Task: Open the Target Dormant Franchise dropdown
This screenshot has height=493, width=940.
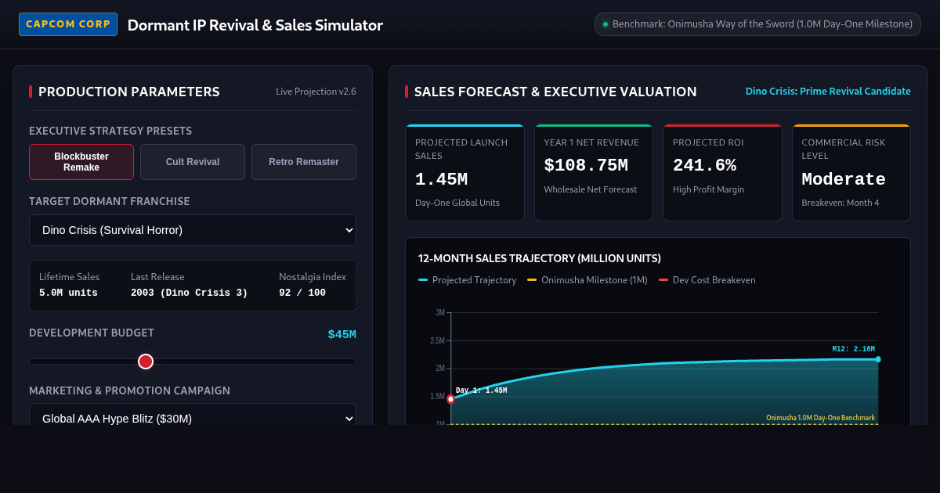Action: (x=193, y=230)
